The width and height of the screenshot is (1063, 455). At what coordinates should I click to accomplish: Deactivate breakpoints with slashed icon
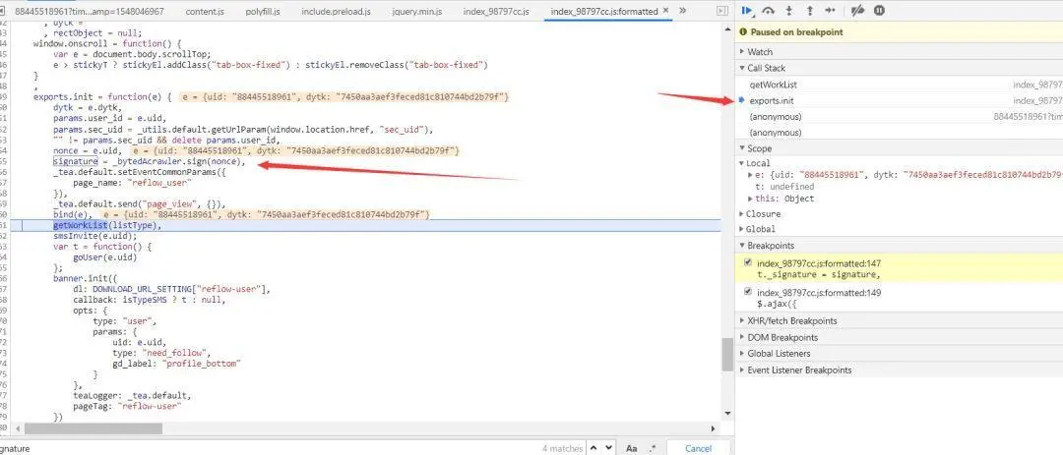pos(858,11)
